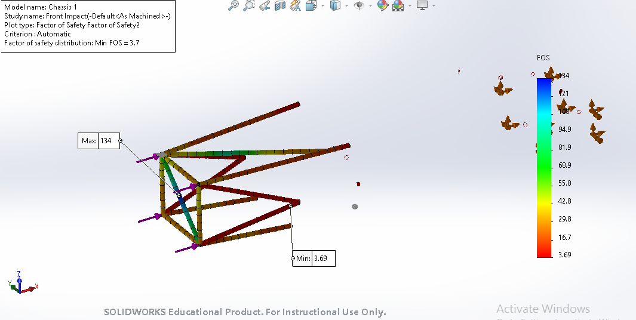Click the legend value 68.9
The image size is (636, 320).
[x=564, y=165]
